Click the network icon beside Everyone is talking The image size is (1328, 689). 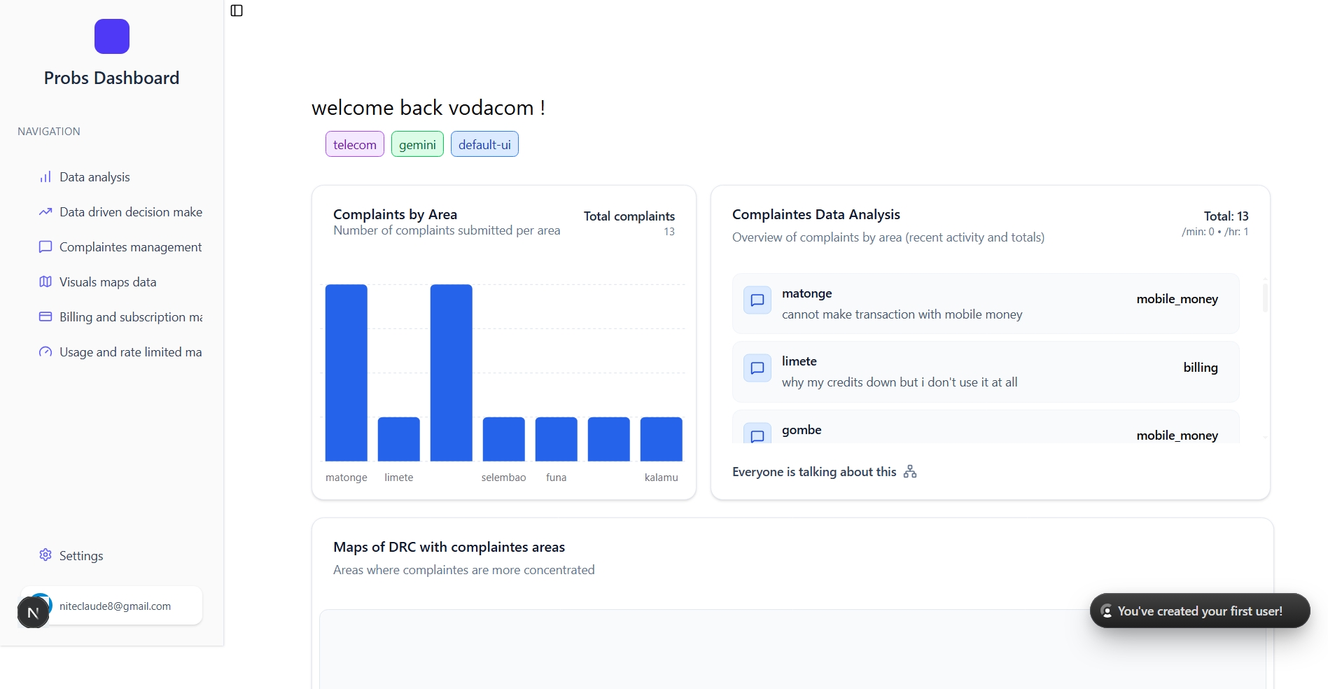point(910,471)
